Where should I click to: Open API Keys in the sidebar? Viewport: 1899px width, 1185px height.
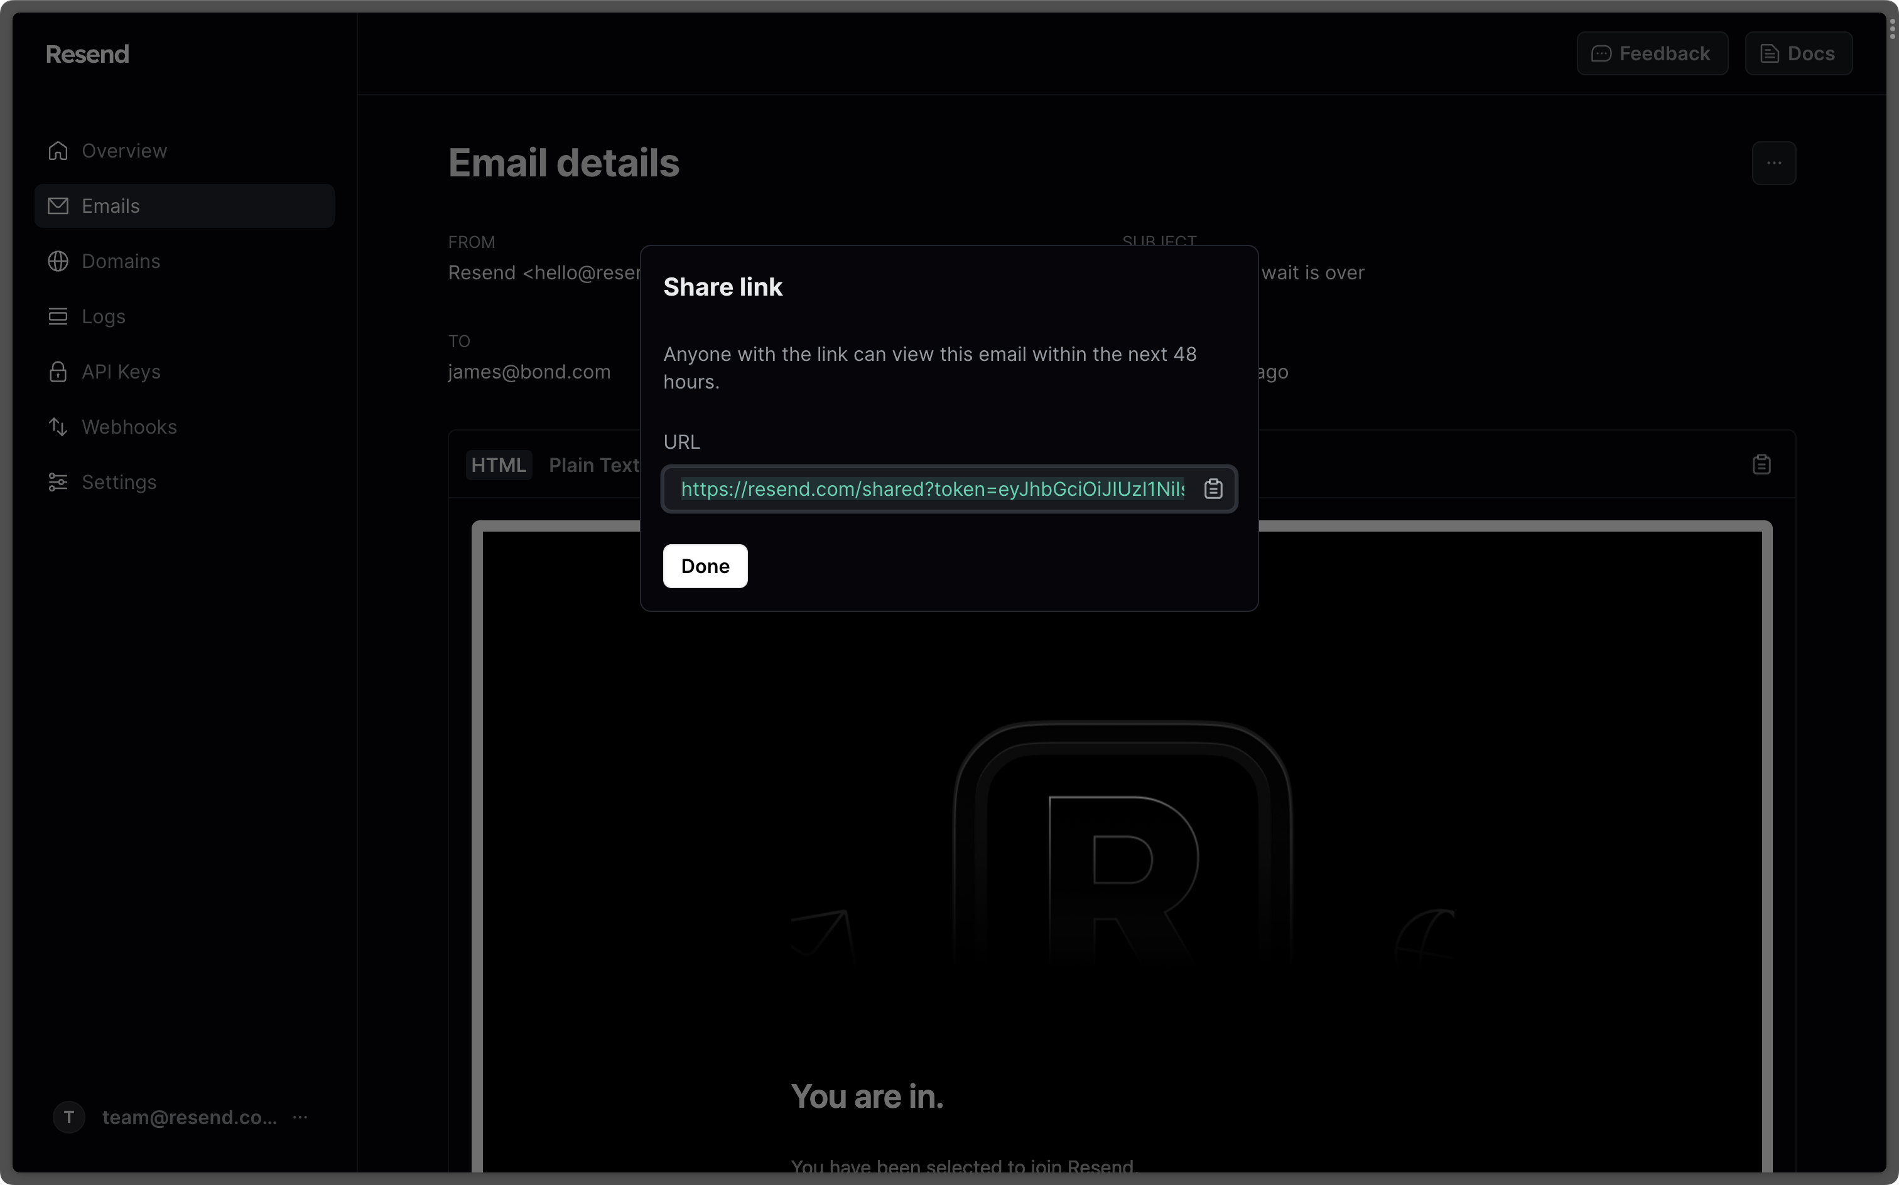pyautogui.click(x=184, y=372)
